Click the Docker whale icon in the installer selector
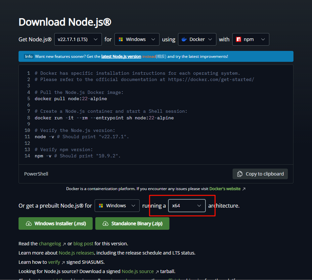The image size is (312, 280). click(185, 39)
